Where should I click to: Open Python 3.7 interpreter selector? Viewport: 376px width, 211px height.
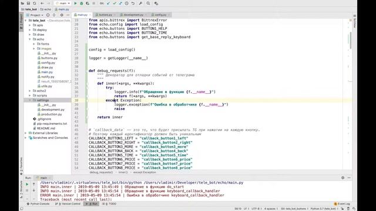pyautogui.click(x=324, y=209)
